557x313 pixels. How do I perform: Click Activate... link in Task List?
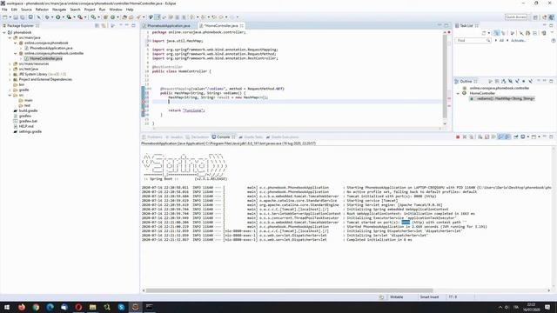pyautogui.click(x=519, y=41)
